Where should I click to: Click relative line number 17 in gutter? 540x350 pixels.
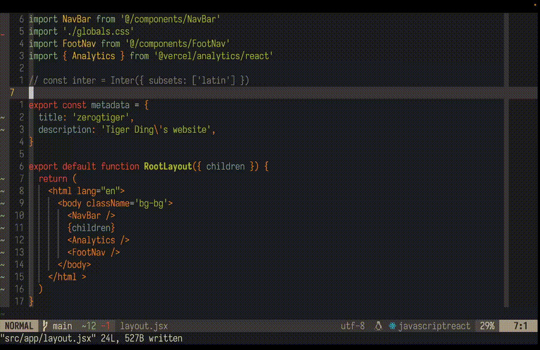[19, 301]
